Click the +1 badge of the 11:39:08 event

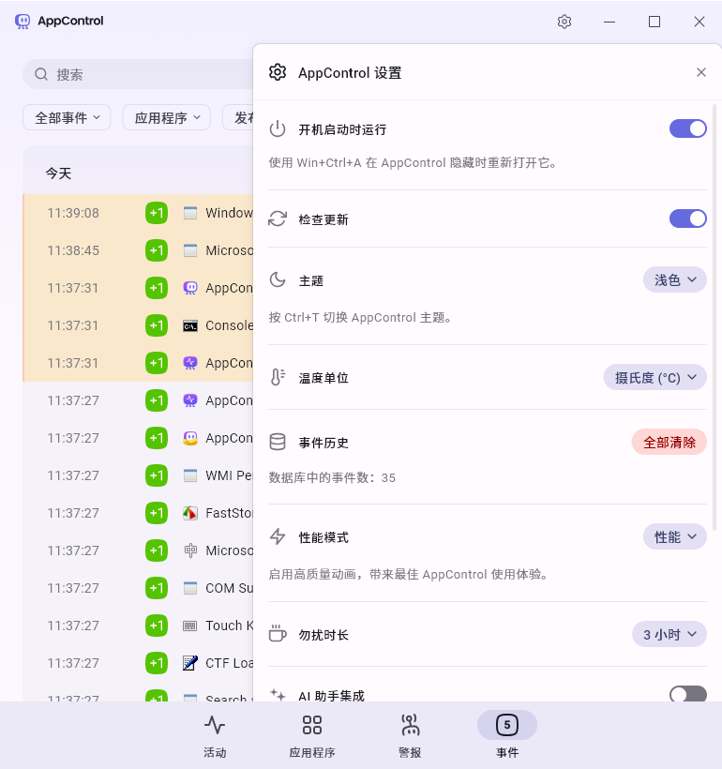(x=157, y=213)
